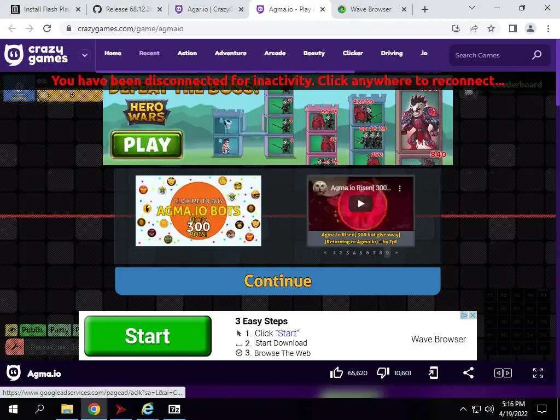Select the Public chat tab
The image size is (560, 420).
[x=32, y=330]
